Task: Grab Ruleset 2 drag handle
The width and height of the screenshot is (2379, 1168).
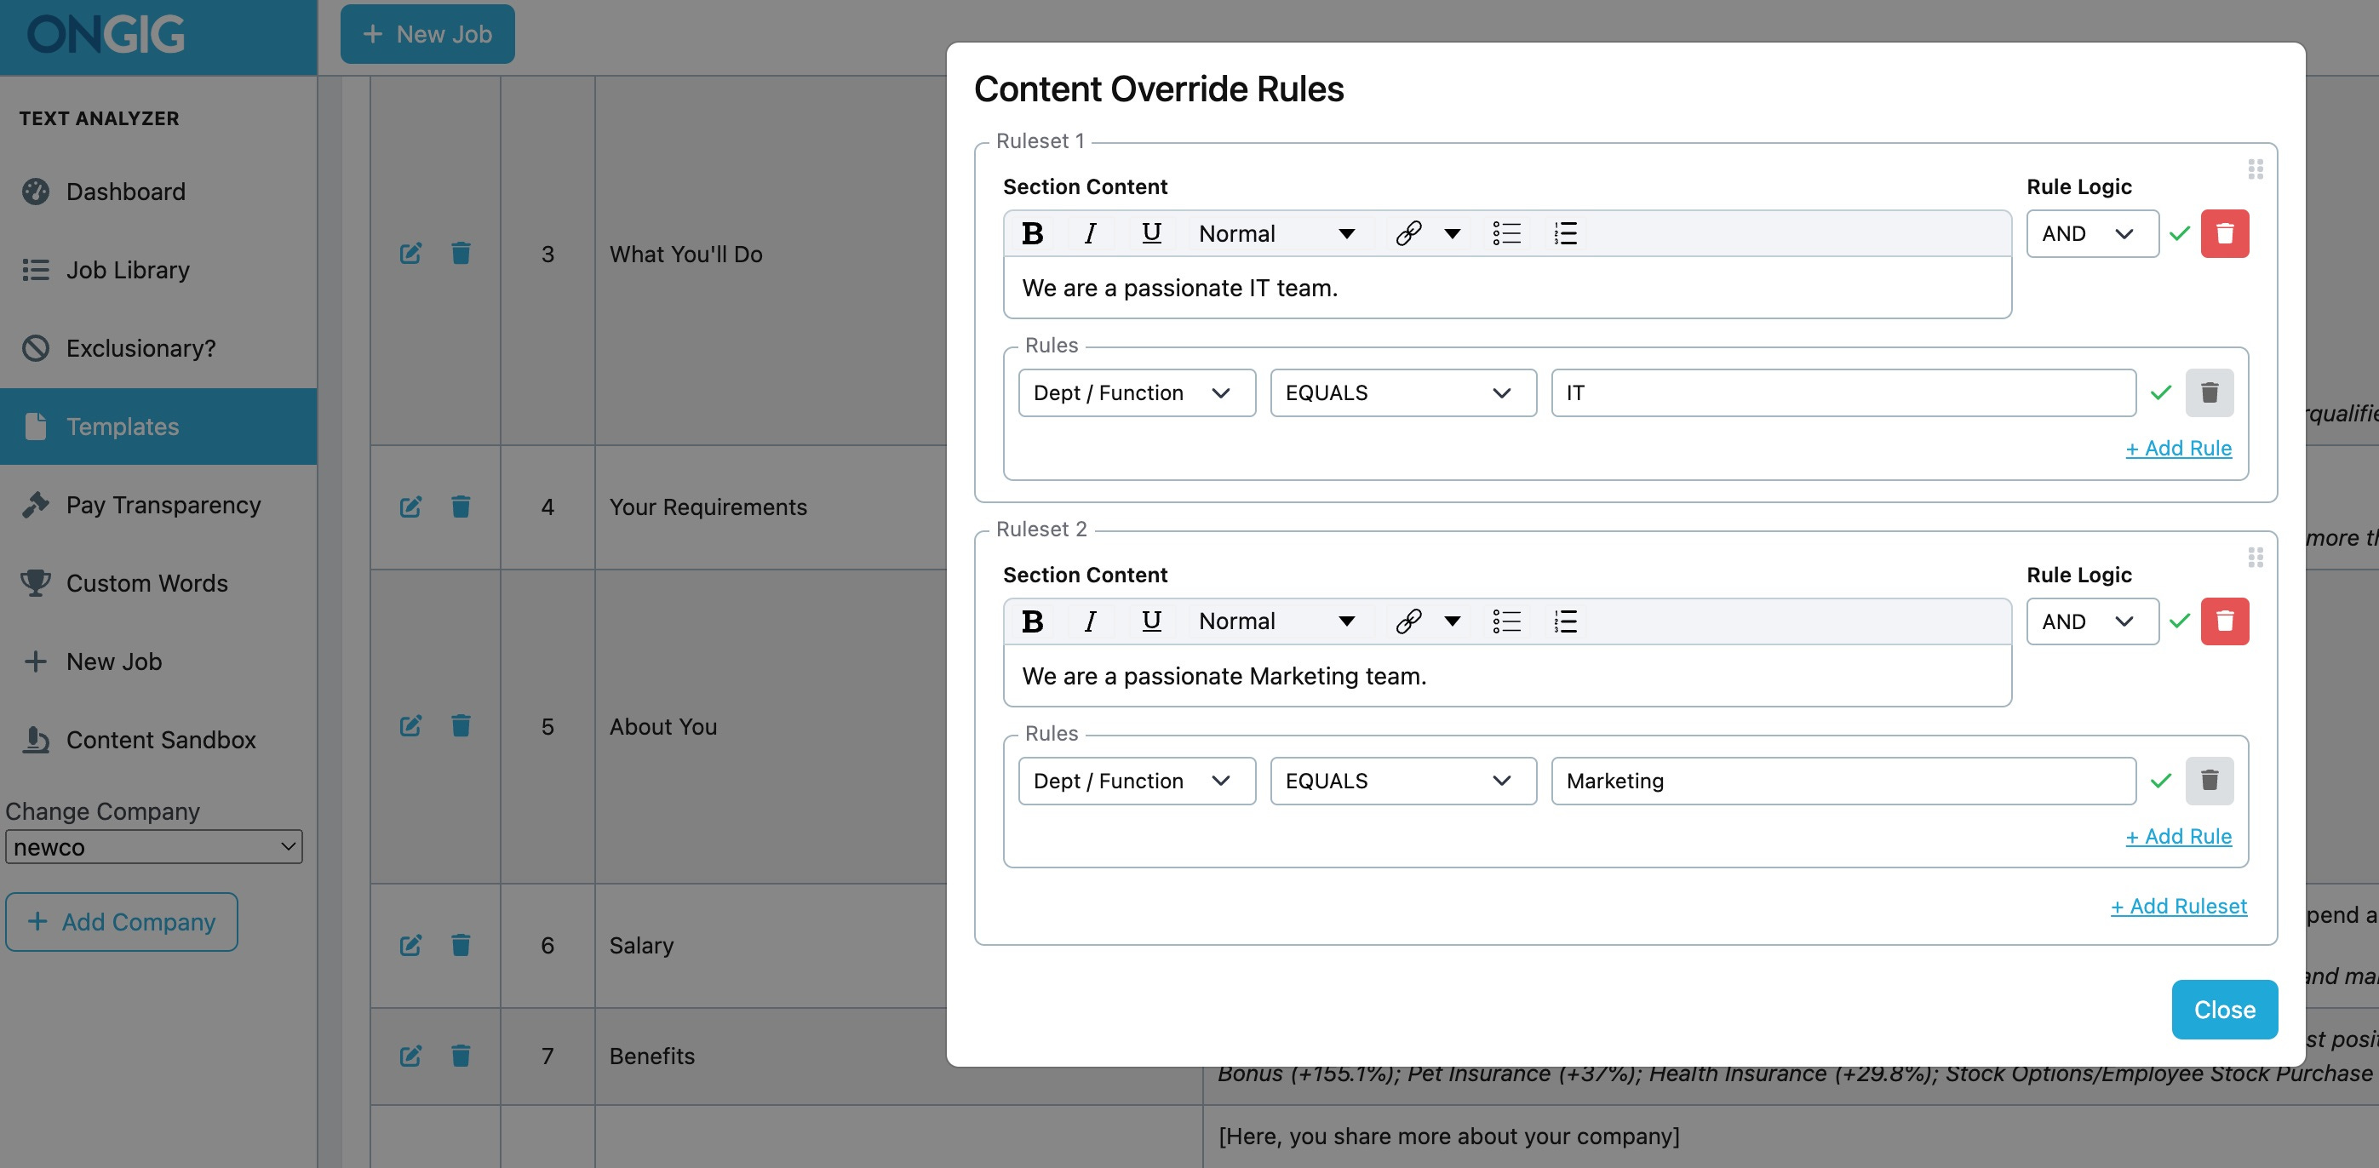Action: [2256, 558]
